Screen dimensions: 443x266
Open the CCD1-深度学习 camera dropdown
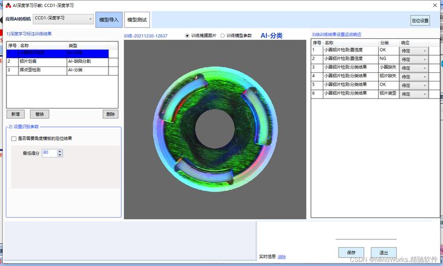pyautogui.click(x=63, y=19)
